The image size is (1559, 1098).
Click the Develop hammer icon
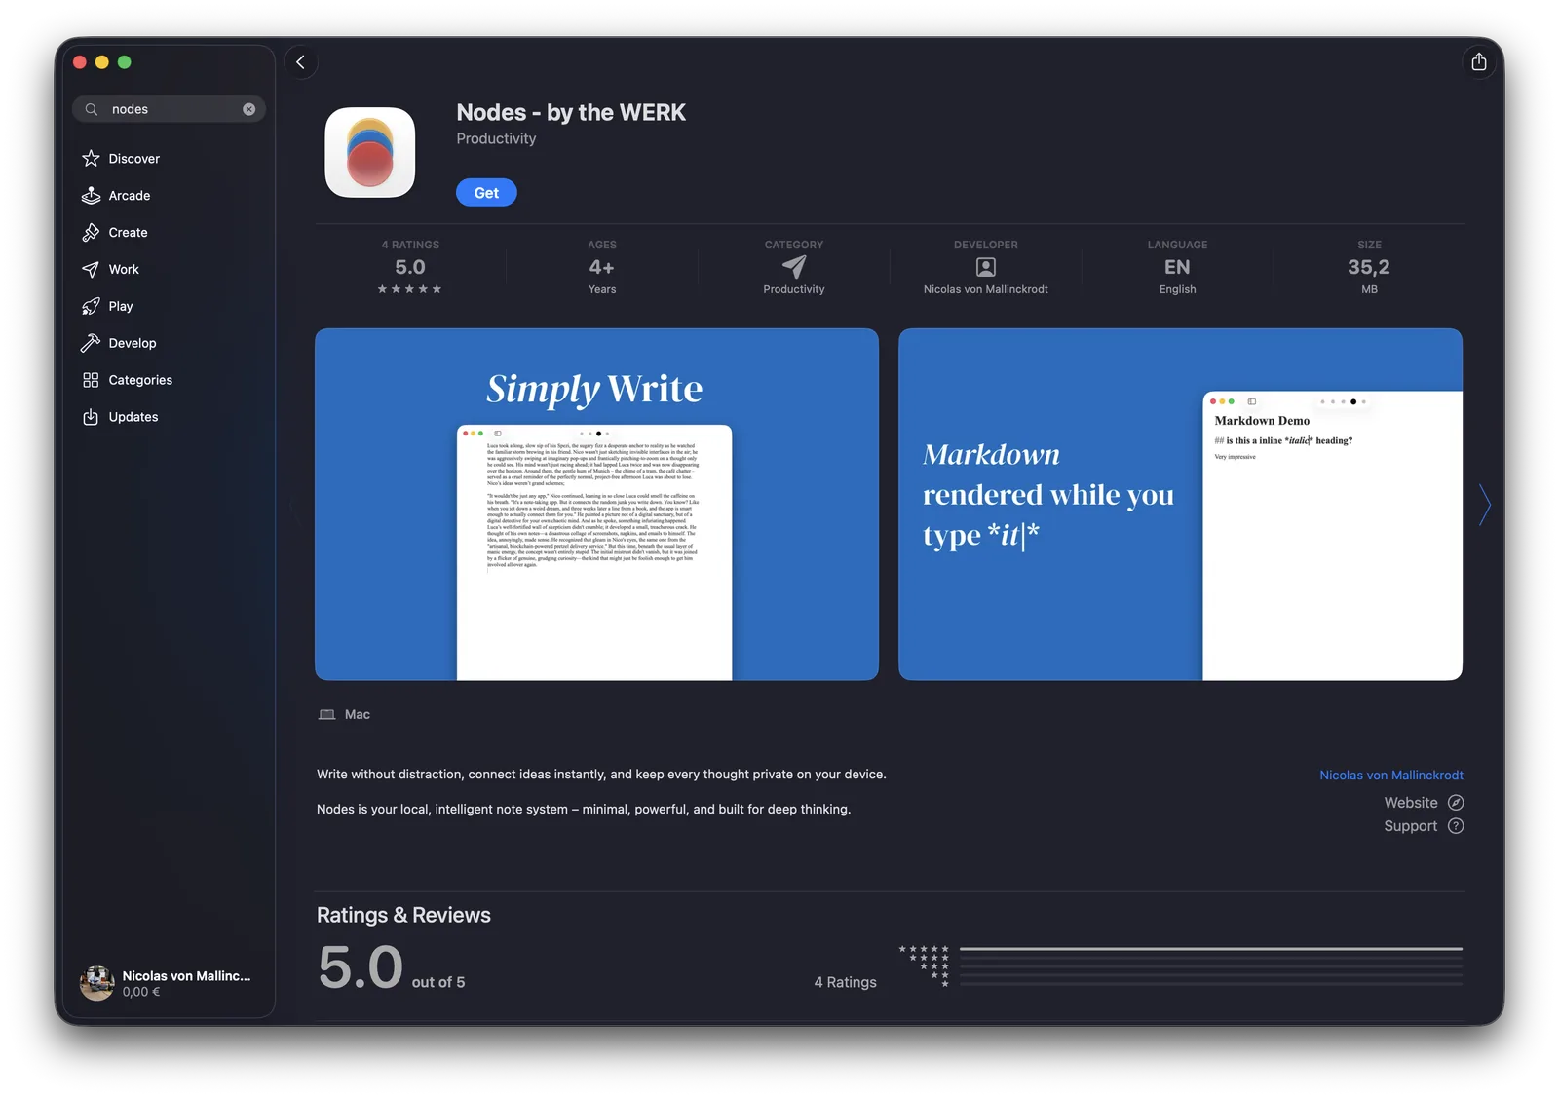(91, 344)
